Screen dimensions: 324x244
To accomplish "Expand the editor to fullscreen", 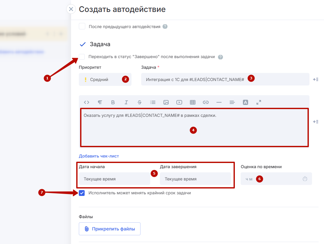I will [259, 102].
